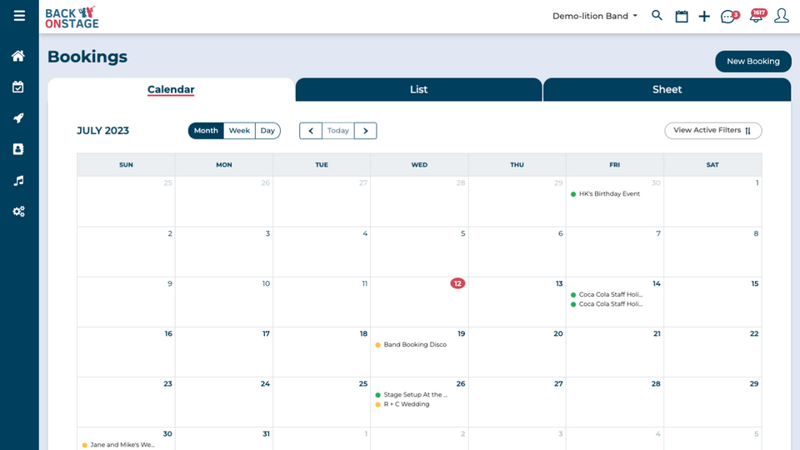800x450 pixels.
Task: Open the settings gears sidebar icon
Action: tap(18, 212)
